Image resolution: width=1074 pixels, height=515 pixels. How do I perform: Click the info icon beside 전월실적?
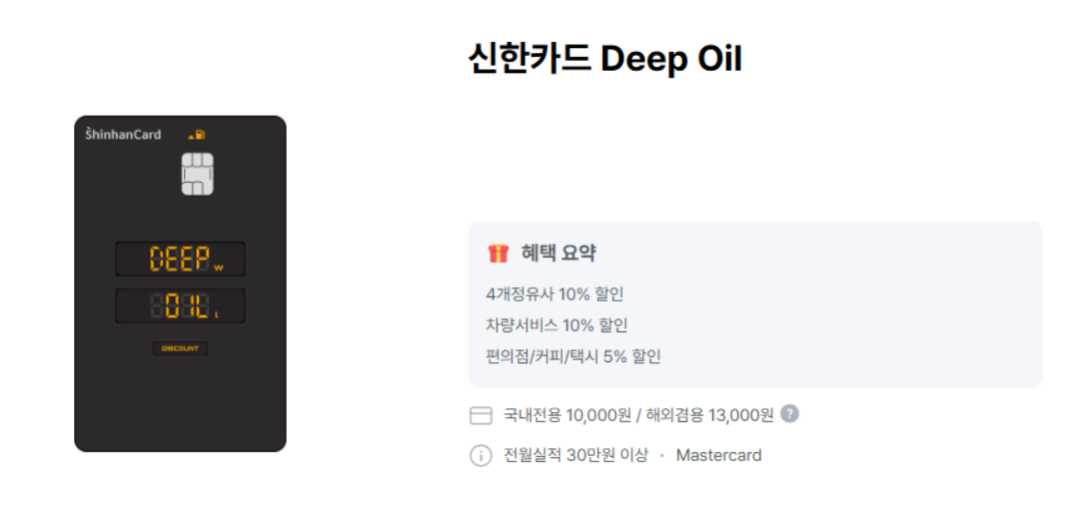click(x=481, y=456)
